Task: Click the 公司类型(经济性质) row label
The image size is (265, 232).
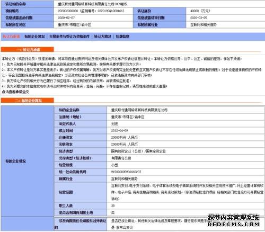Action: (x=81, y=158)
